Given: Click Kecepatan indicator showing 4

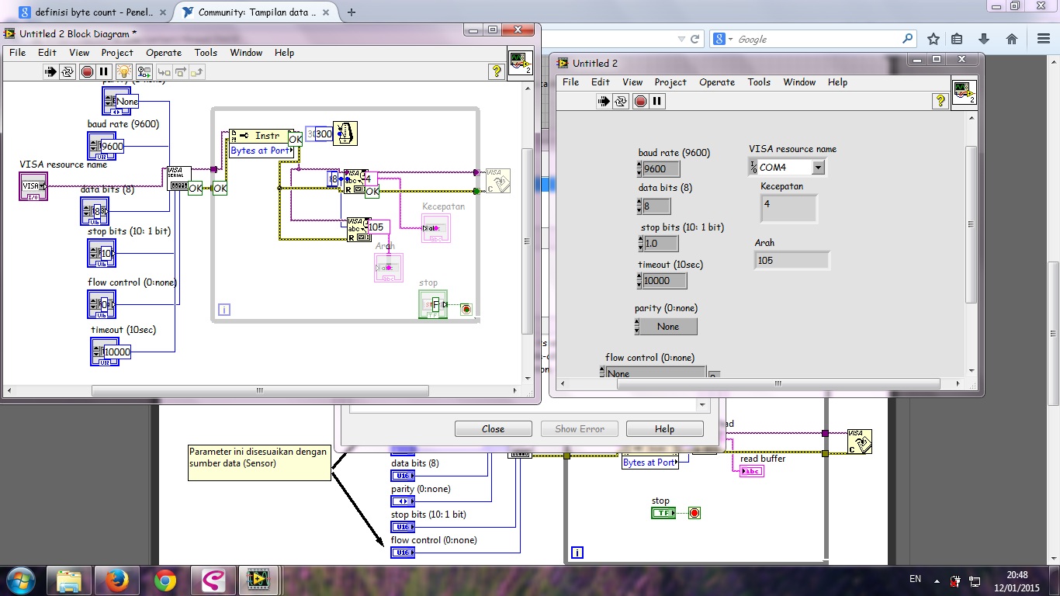Looking at the screenshot, I should coord(789,208).
